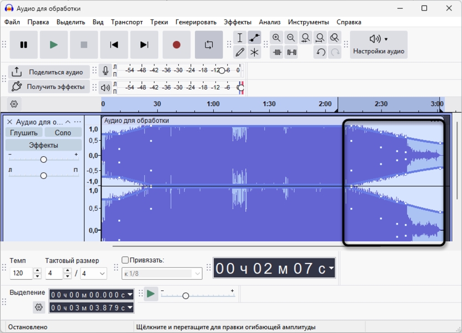Click the Zoom In magnifier icon
The width and height of the screenshot is (462, 333).
click(x=277, y=38)
